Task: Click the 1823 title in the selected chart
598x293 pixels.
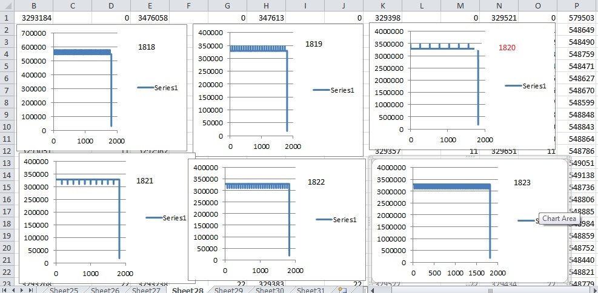Action: [x=522, y=182]
